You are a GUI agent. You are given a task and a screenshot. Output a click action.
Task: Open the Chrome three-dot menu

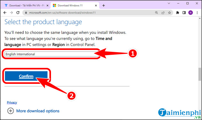click(197, 12)
